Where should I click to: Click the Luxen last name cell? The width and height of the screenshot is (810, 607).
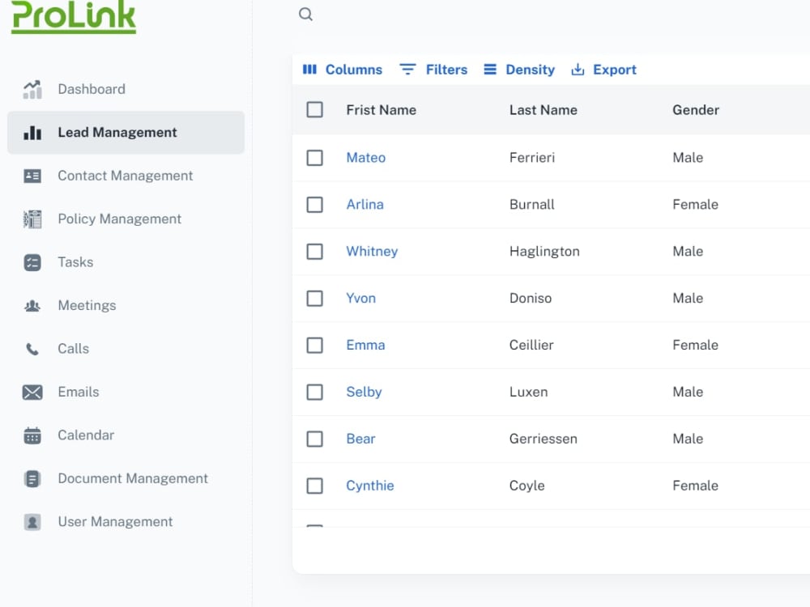[x=528, y=392]
